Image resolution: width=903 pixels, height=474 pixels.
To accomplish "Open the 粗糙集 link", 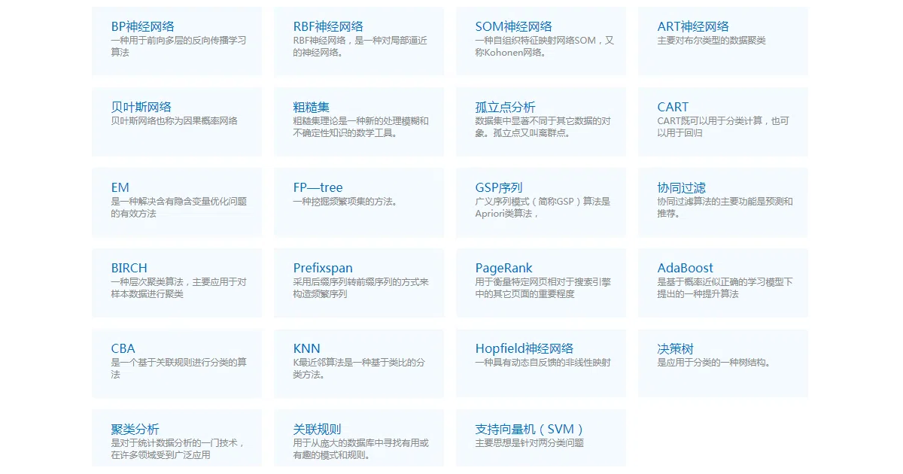I will (312, 107).
